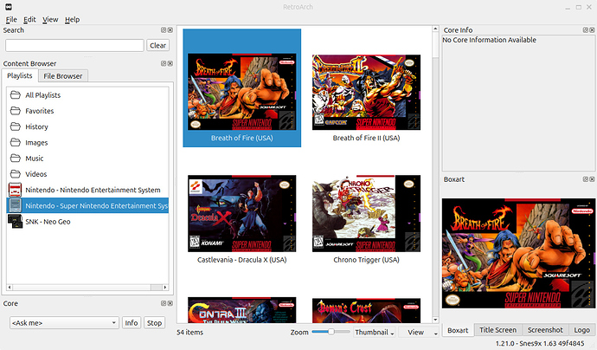Image resolution: width=597 pixels, height=350 pixels.
Task: Close the Search panel
Action: click(170, 30)
